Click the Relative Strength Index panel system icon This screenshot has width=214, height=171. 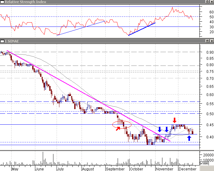pyautogui.click(x=2, y=2)
